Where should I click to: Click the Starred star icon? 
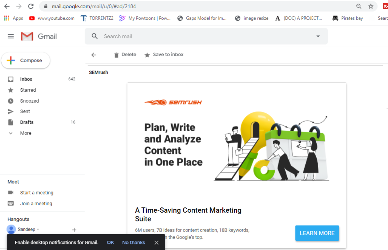(x=11, y=90)
